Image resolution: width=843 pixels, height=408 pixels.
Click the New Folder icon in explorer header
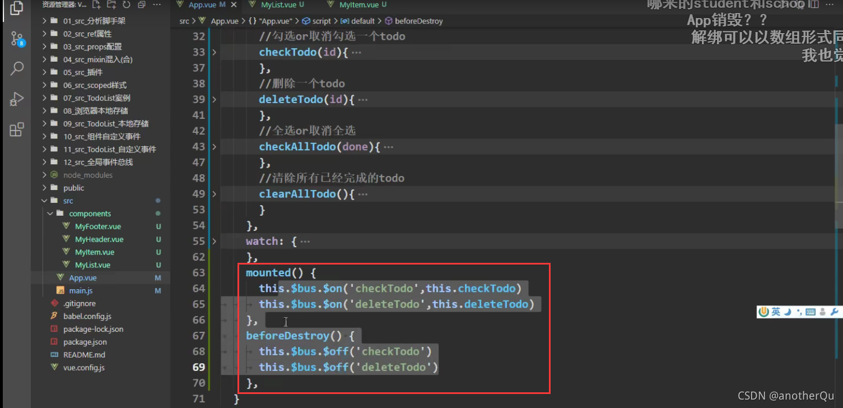tap(111, 5)
